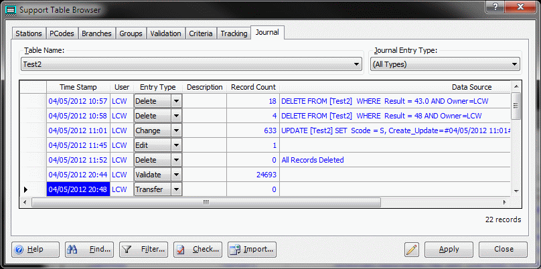Screen dimensions: 541x269
Task: Select the 04/05/2012 11:45 time stamp cell
Action: tap(78, 145)
